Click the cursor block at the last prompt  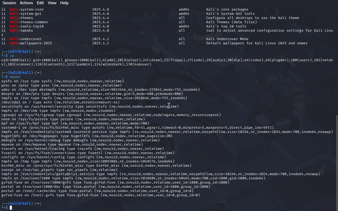click(11, 208)
